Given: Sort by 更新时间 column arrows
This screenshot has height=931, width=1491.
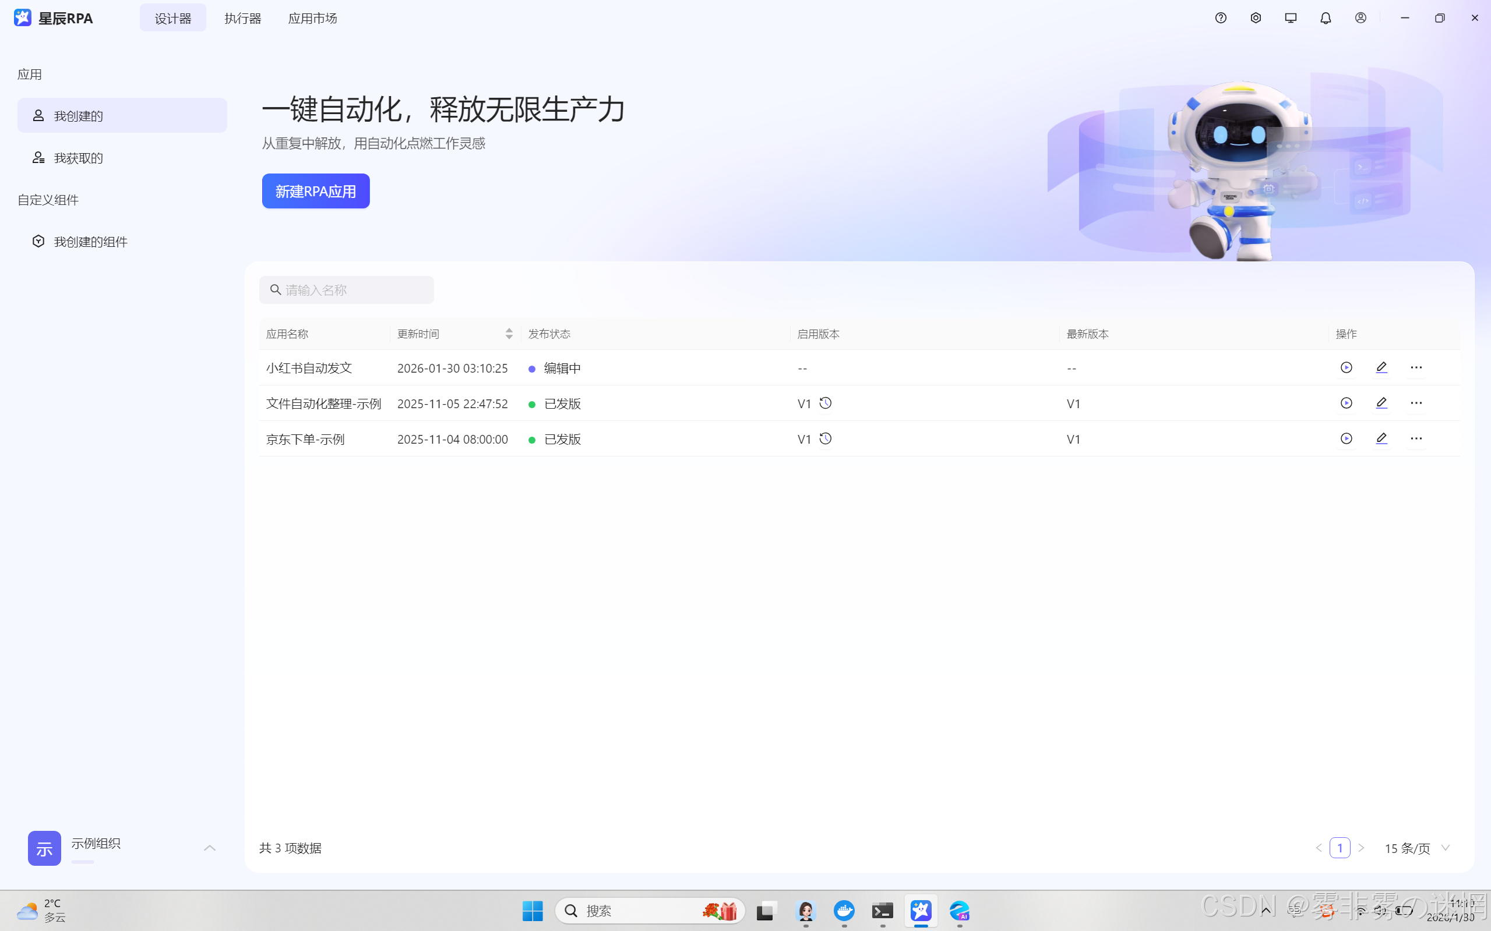Looking at the screenshot, I should (509, 334).
